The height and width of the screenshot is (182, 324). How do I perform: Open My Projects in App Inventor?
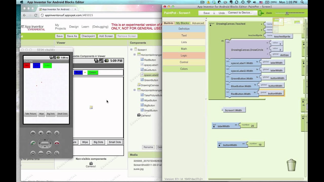60,27
